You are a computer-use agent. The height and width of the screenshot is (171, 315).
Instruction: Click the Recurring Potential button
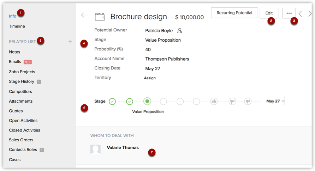click(x=234, y=13)
